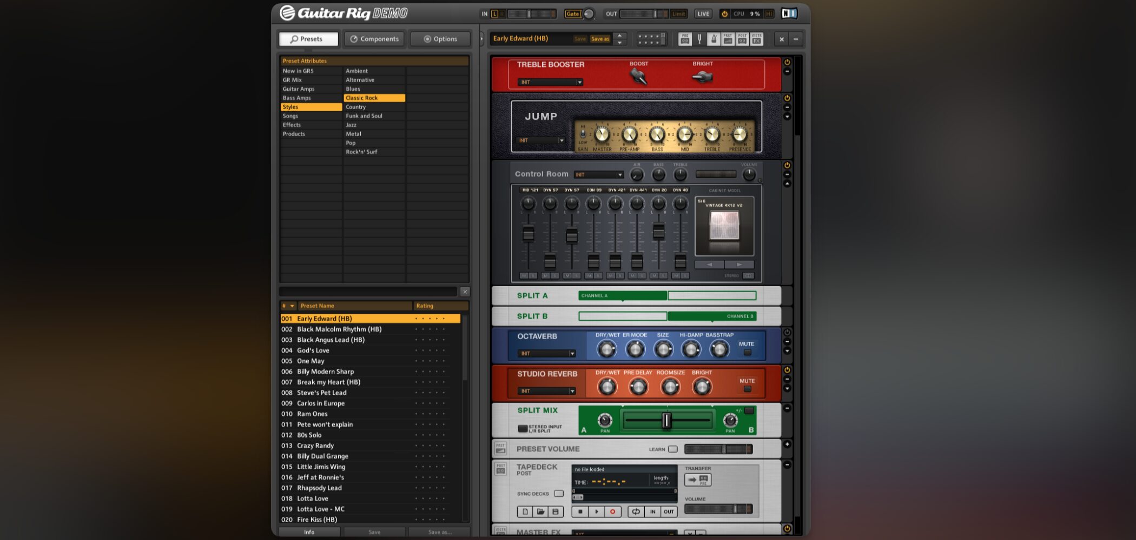Toggle the output Limit button
The image size is (1136, 540).
[678, 14]
